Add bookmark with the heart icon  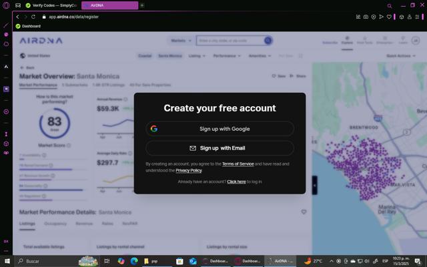(389, 17)
